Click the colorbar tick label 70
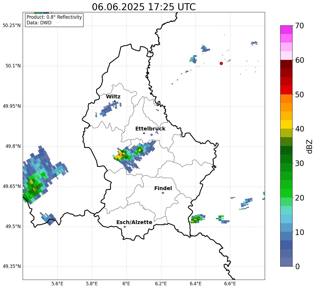The image size is (316, 289). point(300,26)
